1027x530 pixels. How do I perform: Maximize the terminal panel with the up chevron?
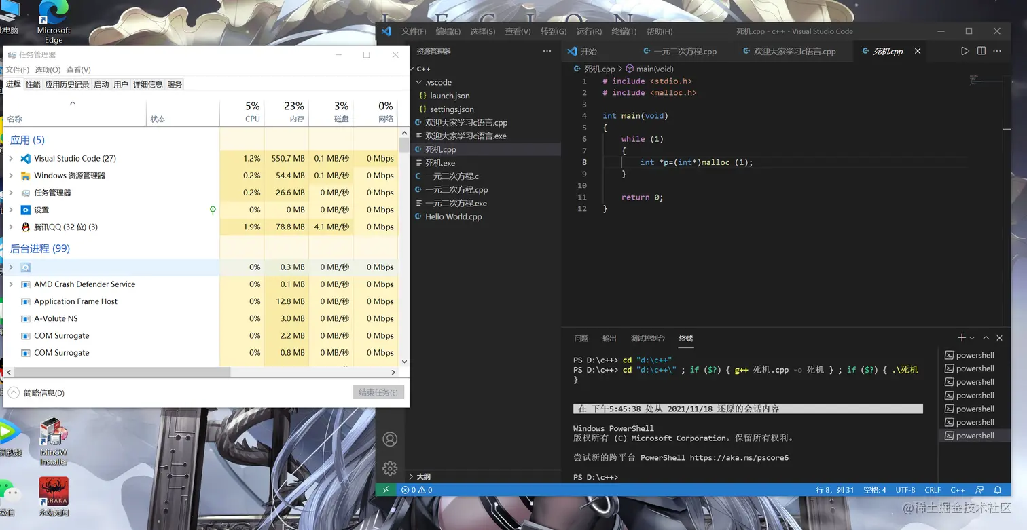pos(986,338)
